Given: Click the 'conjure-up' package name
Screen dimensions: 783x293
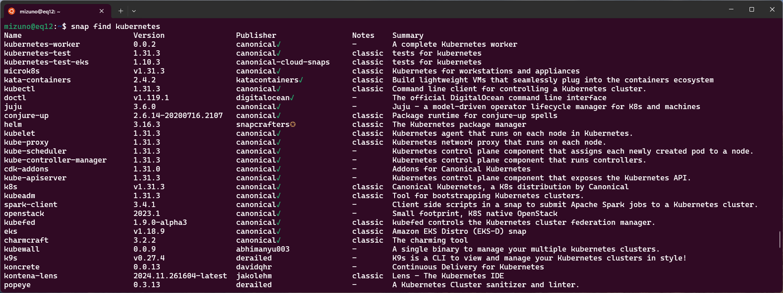Looking at the screenshot, I should 26,116.
